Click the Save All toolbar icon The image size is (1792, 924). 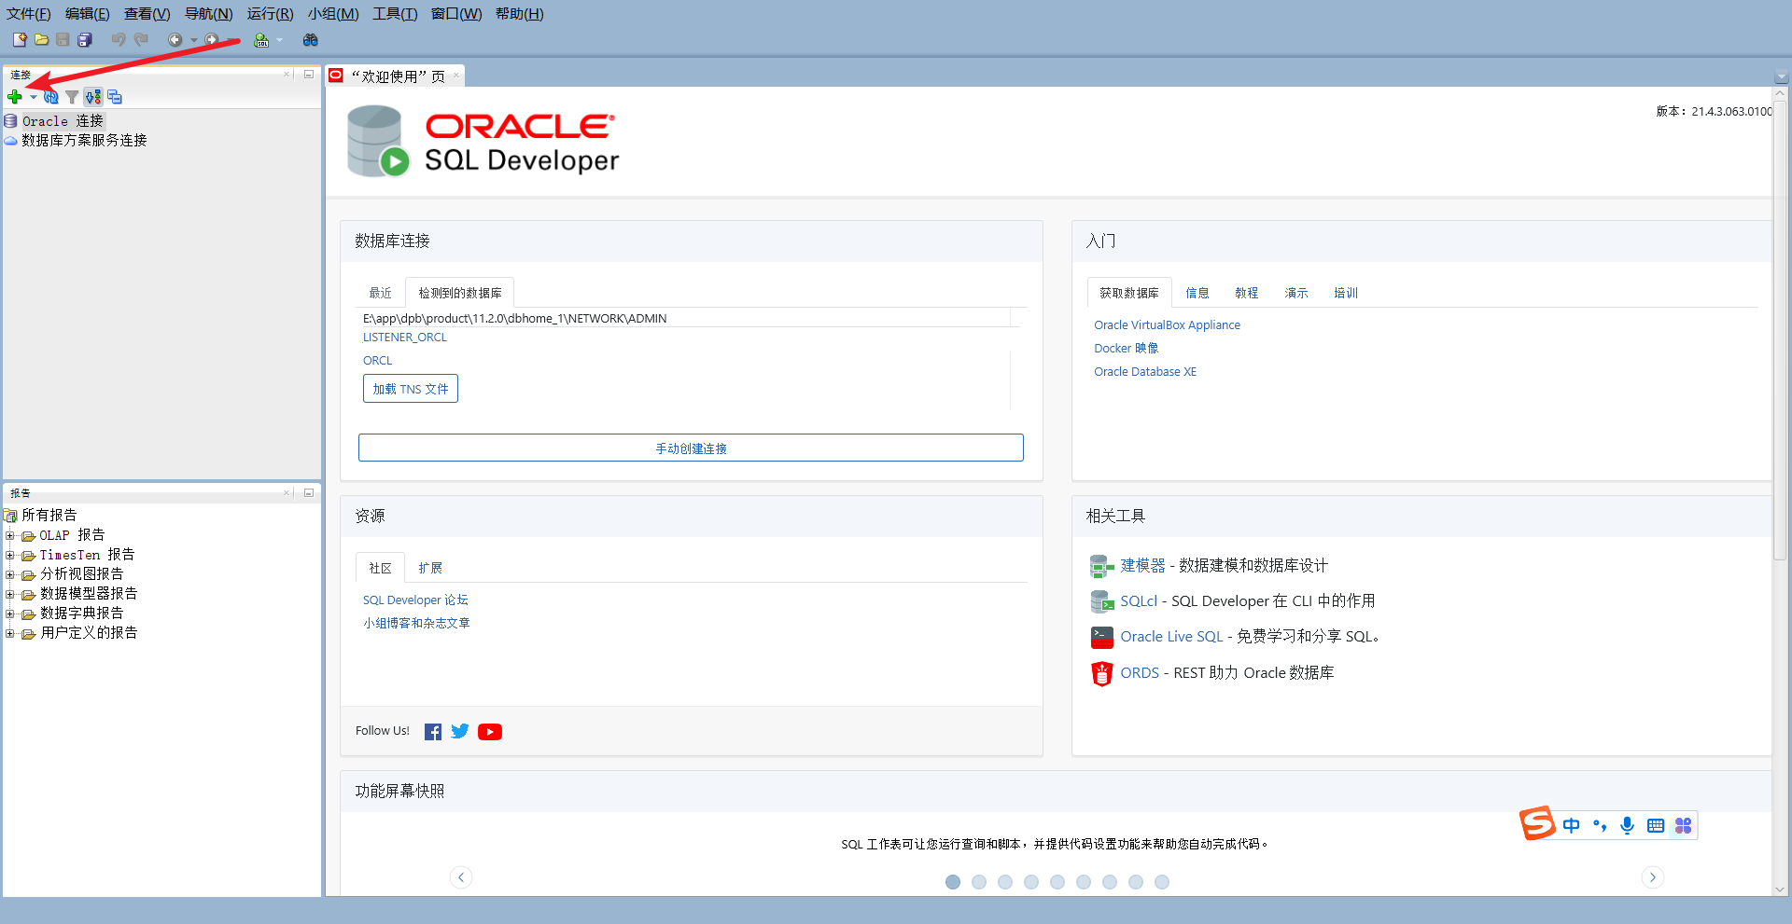85,40
